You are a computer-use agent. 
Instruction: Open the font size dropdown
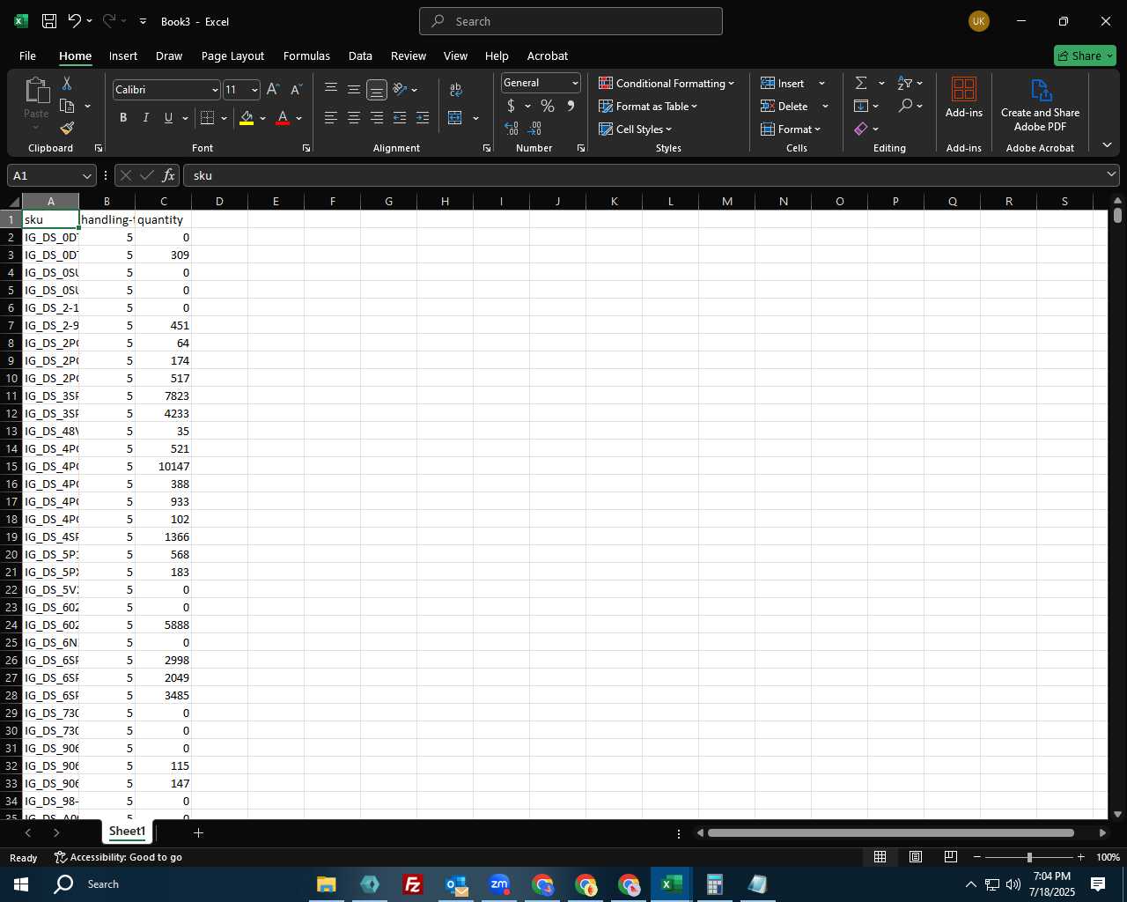pos(254,90)
